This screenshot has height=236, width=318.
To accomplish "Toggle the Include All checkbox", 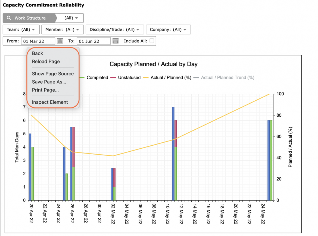I will [151, 41].
